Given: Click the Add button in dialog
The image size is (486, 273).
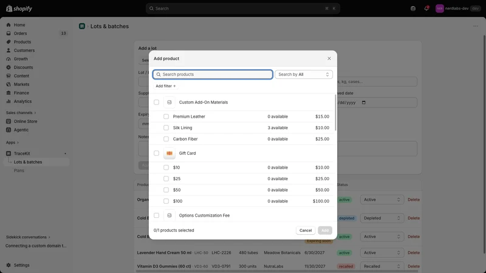Looking at the screenshot, I should pos(325,231).
